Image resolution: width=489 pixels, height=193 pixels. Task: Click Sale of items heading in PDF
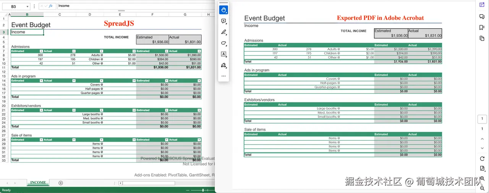[256, 130]
